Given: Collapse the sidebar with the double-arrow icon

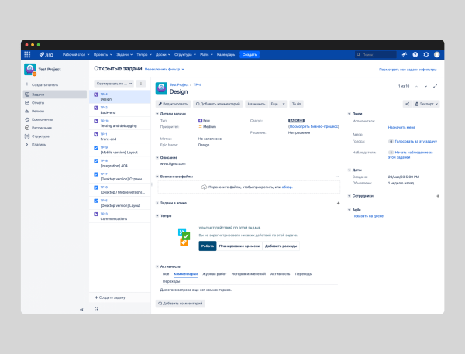Looking at the screenshot, I should tap(81, 309).
